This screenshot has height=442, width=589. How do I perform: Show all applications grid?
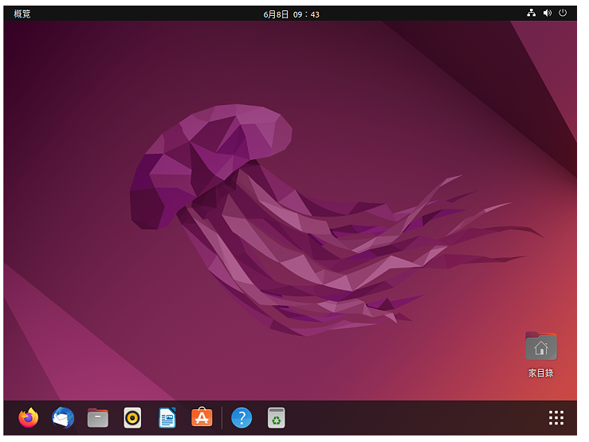pos(556,417)
